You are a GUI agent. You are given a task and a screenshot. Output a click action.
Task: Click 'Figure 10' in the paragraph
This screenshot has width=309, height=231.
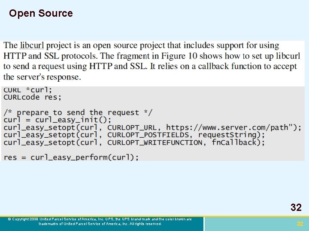click(x=179, y=56)
